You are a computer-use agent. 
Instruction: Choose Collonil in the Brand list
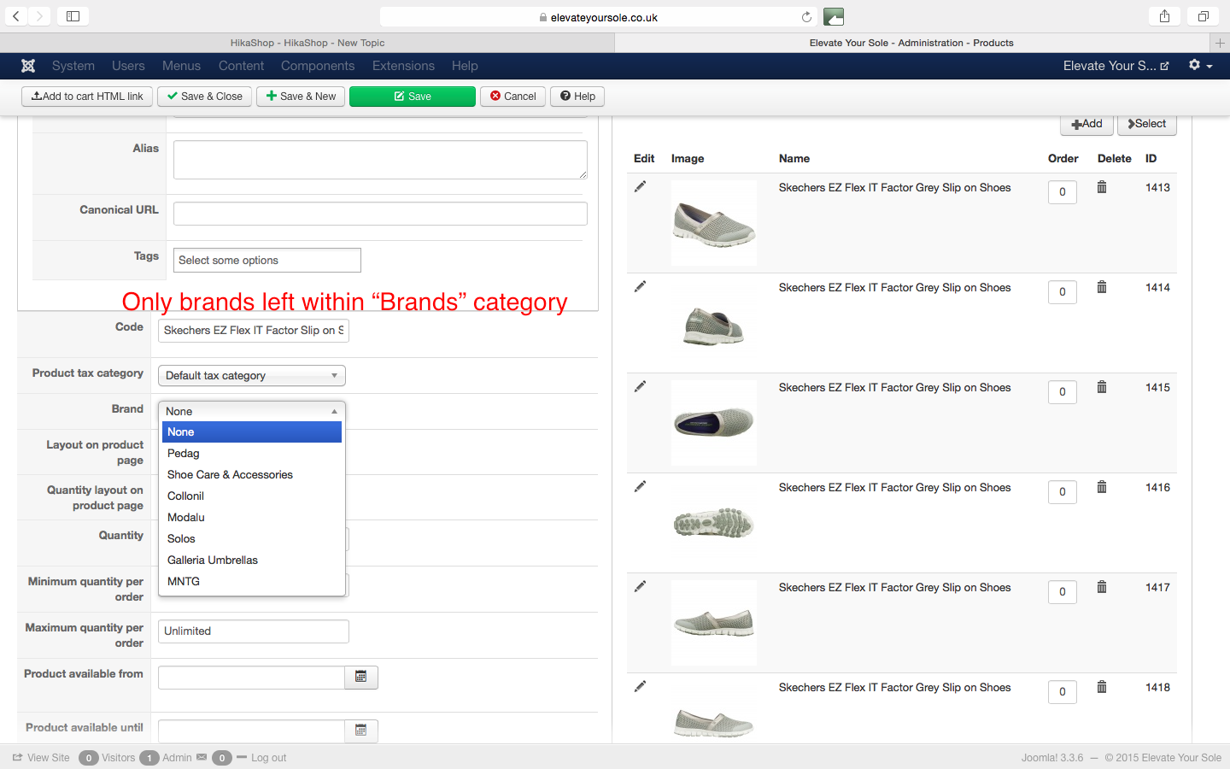[x=252, y=496]
